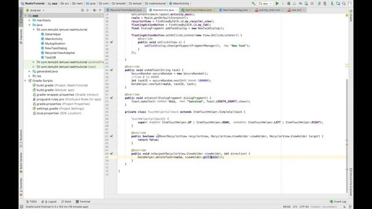Toggle the Build Variants side panel
This screenshot has width=372, height=209.
pos(21,163)
